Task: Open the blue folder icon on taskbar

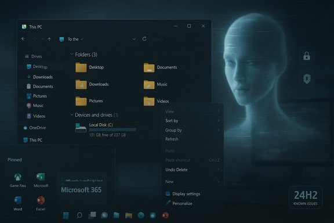Action: pyautogui.click(x=116, y=215)
